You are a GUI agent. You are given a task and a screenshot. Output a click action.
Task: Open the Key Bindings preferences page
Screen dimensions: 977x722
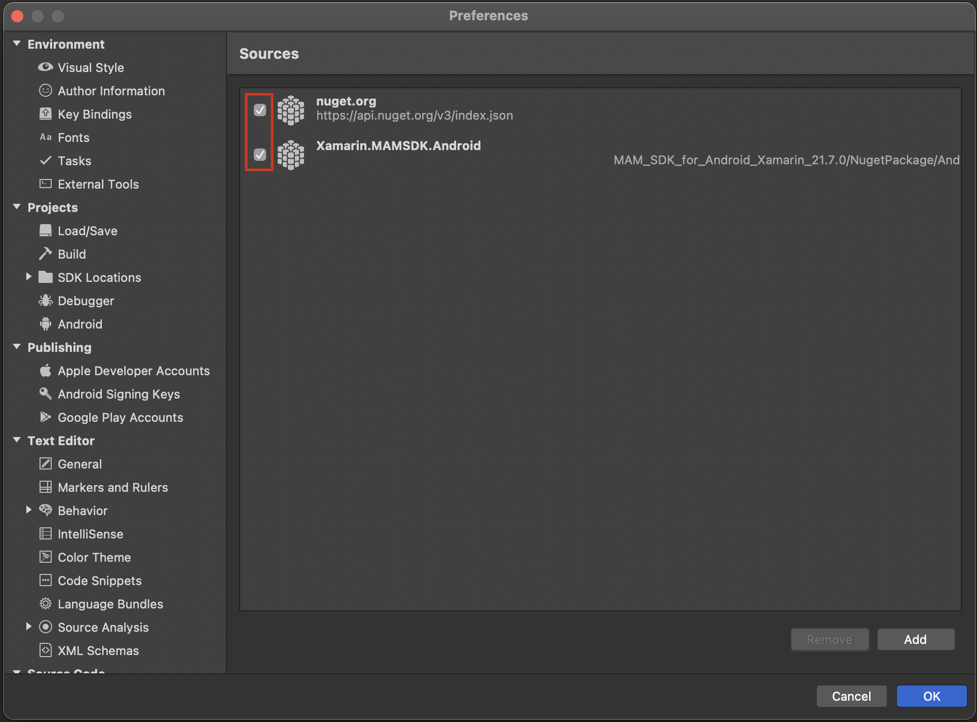(94, 114)
